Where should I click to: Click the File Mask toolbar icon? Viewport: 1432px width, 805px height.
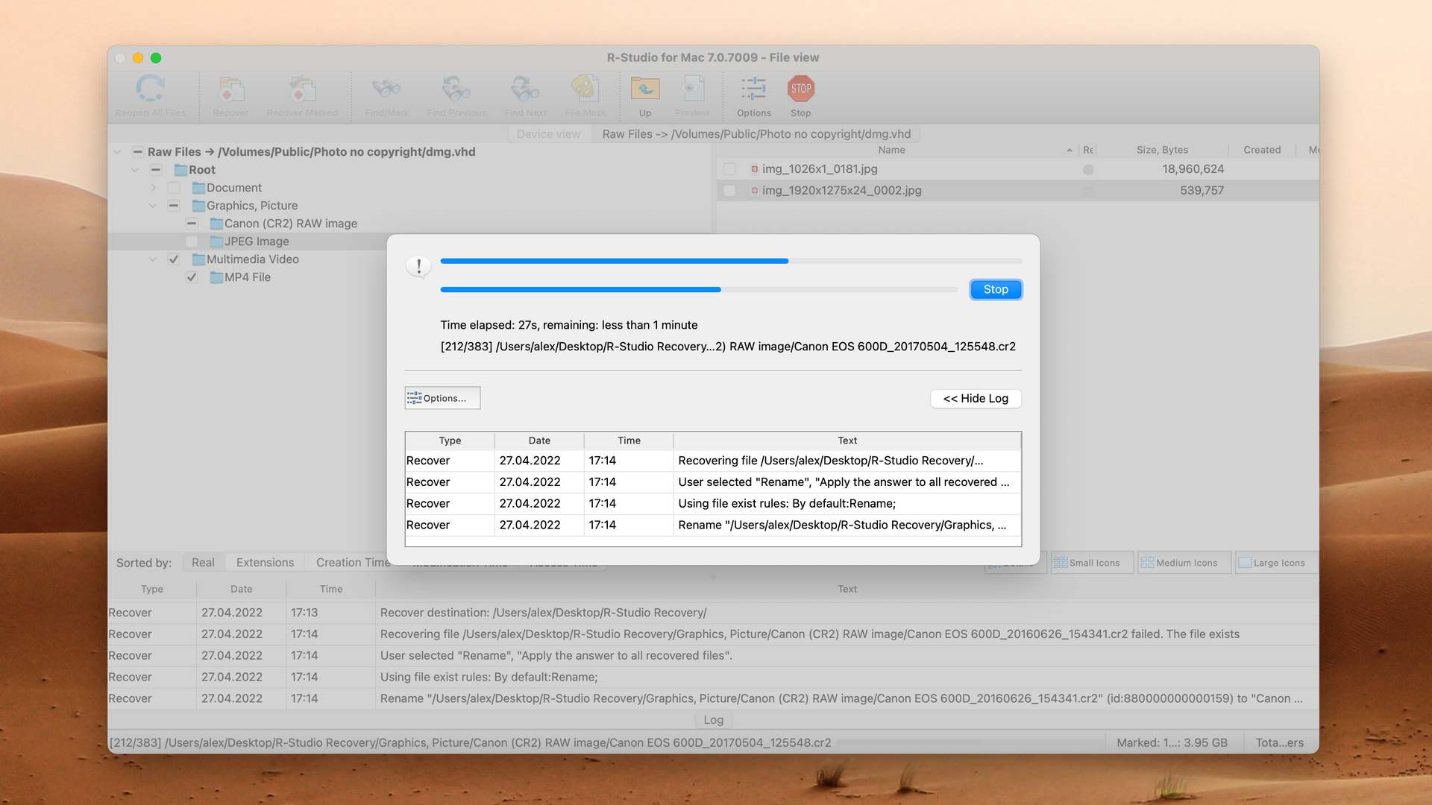585,89
